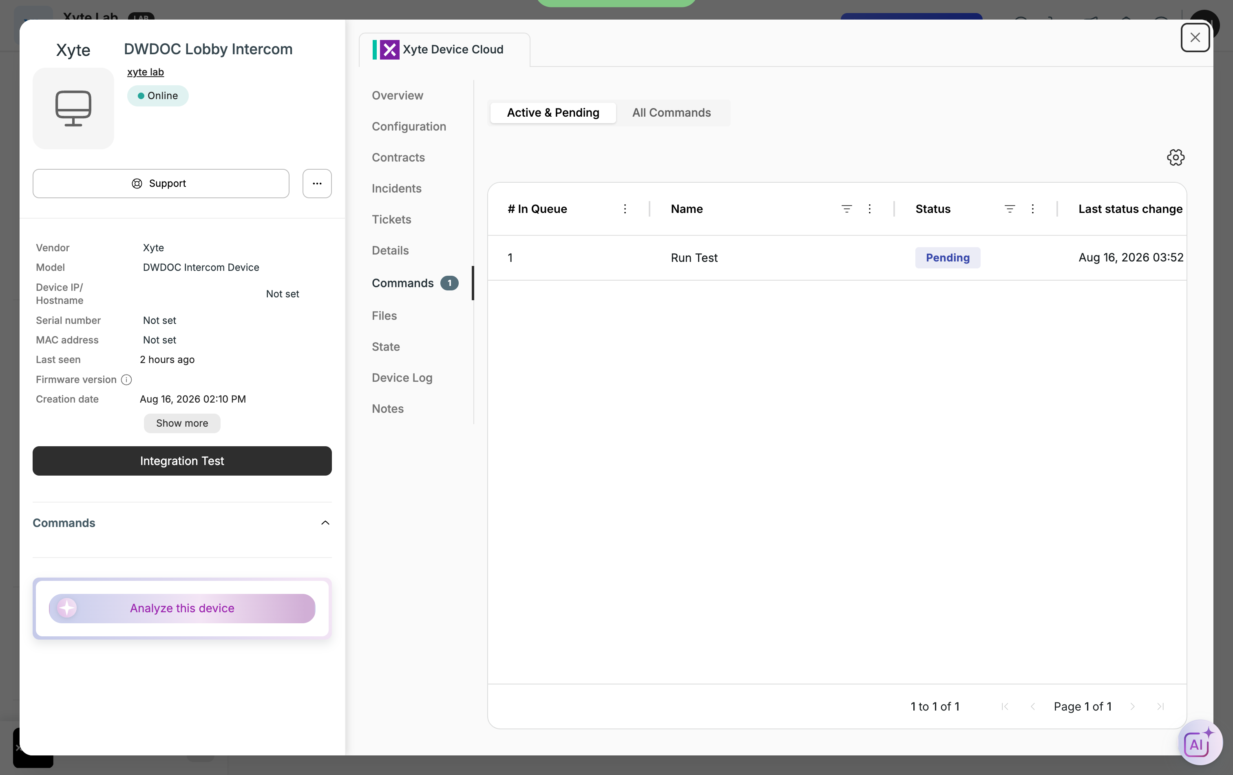This screenshot has width=1233, height=775.
Task: Select the Run Test command row name
Action: pos(694,258)
